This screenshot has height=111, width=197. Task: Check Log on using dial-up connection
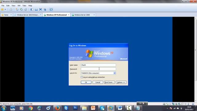[x=82, y=77]
